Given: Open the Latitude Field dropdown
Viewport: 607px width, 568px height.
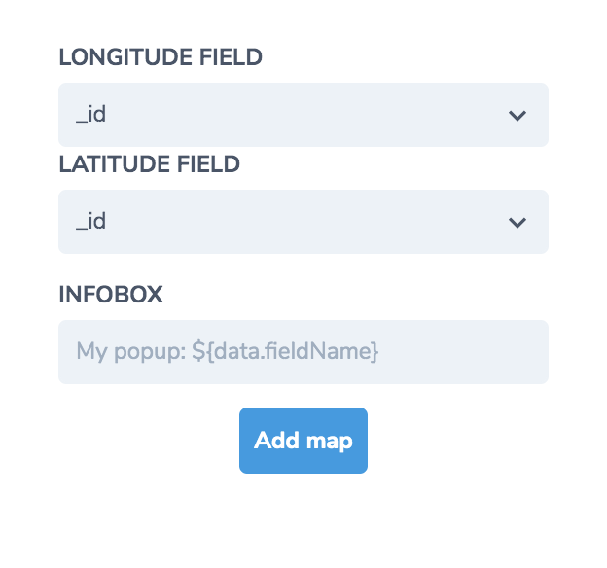Looking at the screenshot, I should point(303,222).
